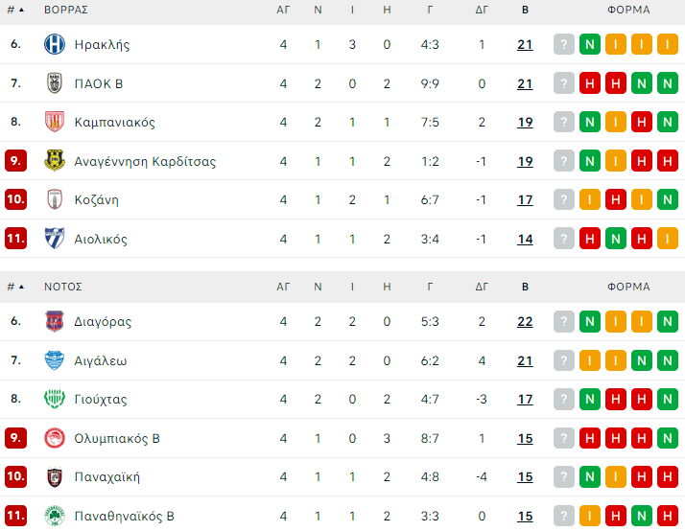Click the Αναγέννηση Καρδίτσας crest icon
Screen dimensions: 685x531
(x=54, y=161)
